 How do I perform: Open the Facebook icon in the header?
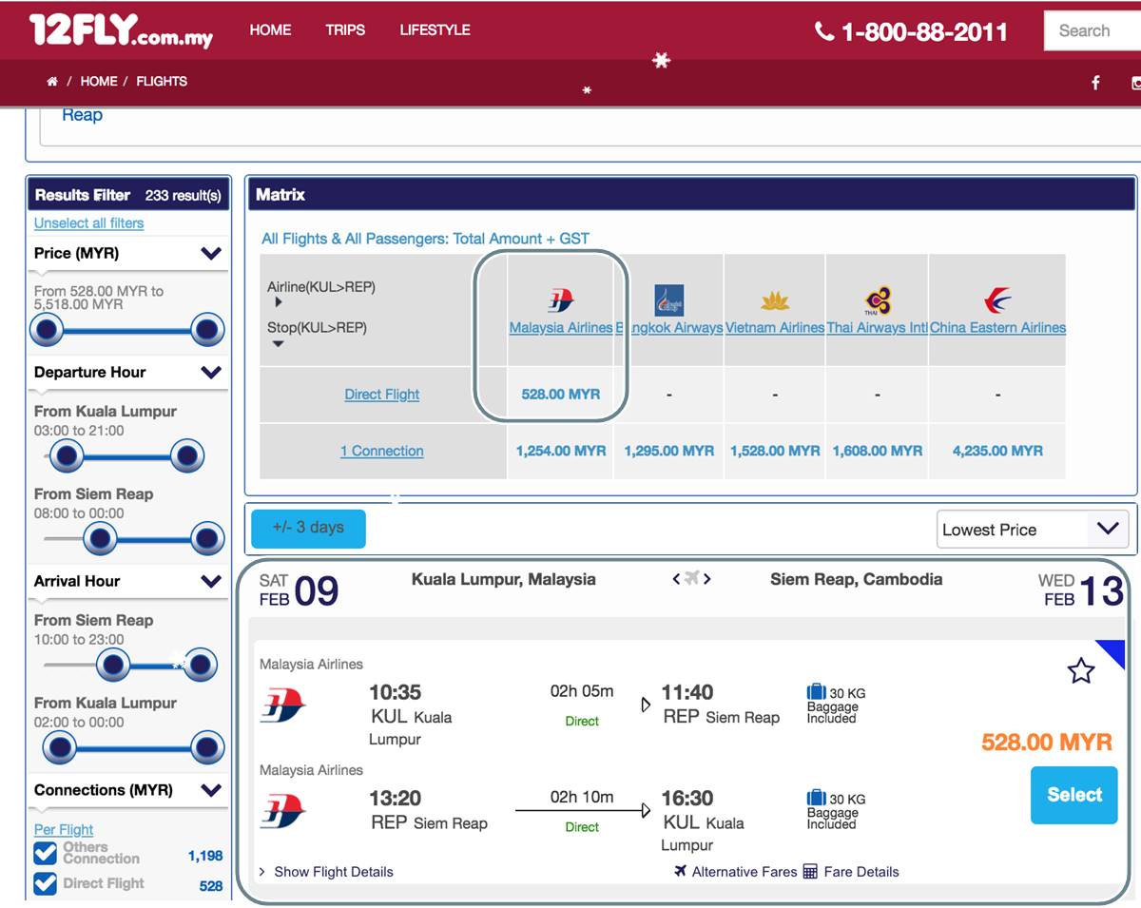(x=1095, y=83)
